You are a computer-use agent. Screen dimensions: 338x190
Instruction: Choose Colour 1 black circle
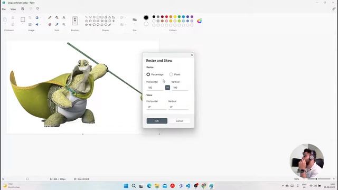pyautogui.click(x=146, y=17)
